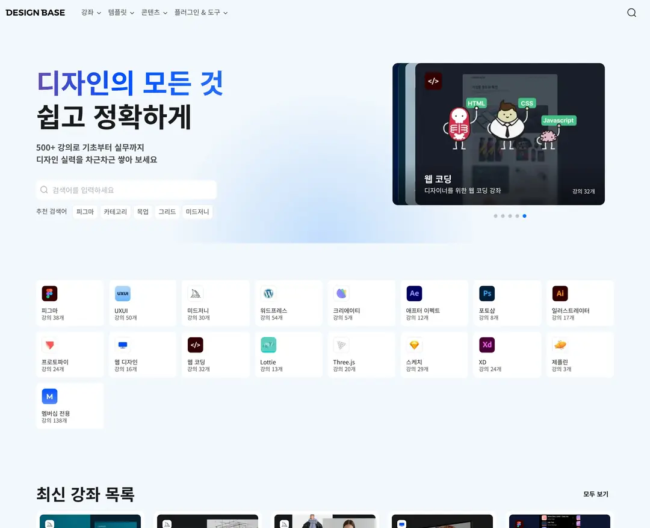
Task: Click the DESIGN BASE logo
Action: tap(36, 13)
